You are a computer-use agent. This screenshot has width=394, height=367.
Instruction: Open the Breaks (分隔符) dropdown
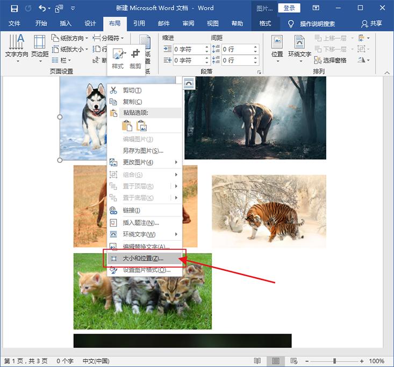pyautogui.click(x=108, y=38)
